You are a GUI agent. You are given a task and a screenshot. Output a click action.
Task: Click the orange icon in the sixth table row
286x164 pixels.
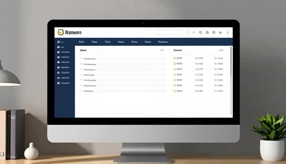point(175,86)
